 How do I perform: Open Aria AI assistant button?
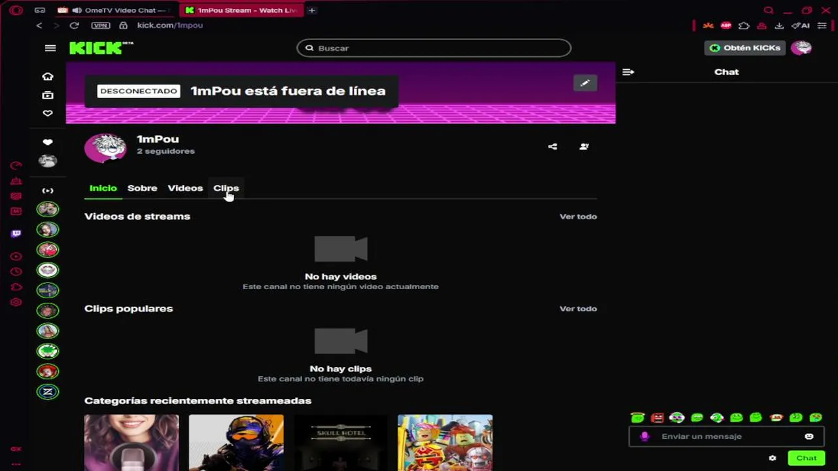(800, 26)
